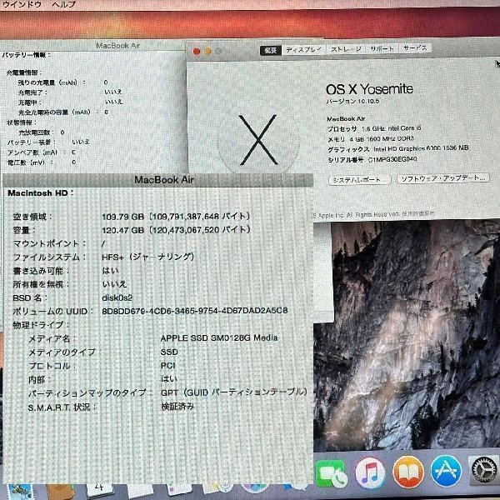Select the 概要 tab
500x500 pixels.
point(271,50)
